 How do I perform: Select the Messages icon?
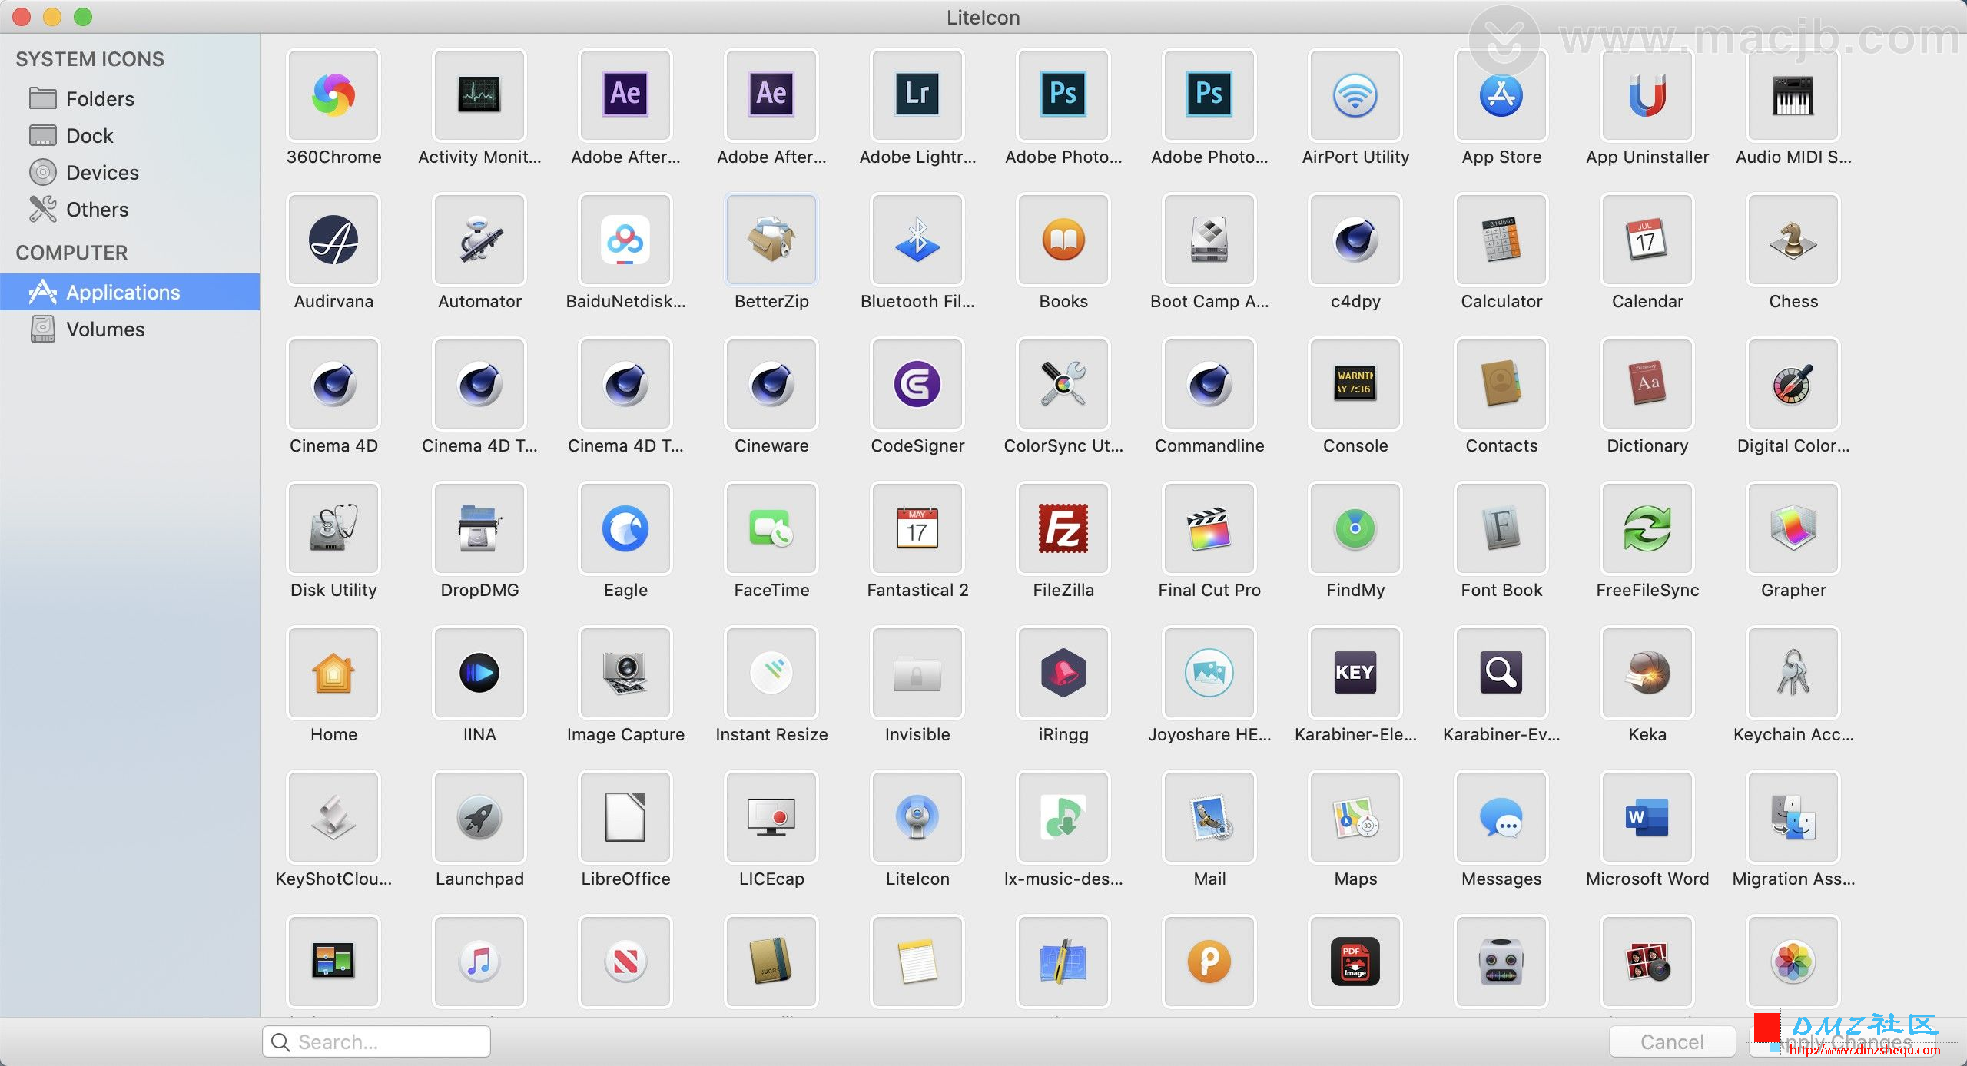1501,817
